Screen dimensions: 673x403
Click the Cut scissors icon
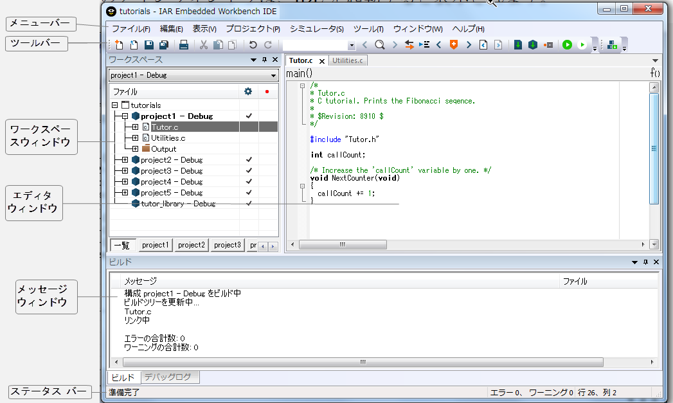click(203, 45)
